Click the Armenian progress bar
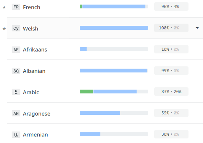 point(114,134)
